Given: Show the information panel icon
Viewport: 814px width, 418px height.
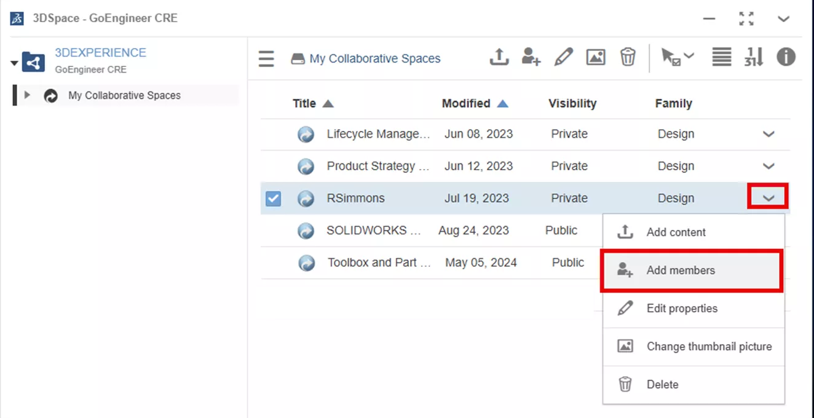Looking at the screenshot, I should coord(786,57).
